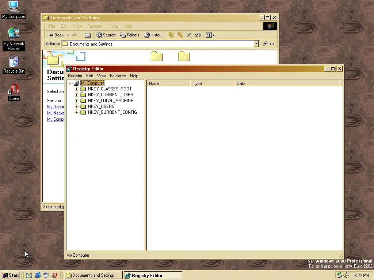Open Tools menu in Documents and Settings window
374x280 pixels.
(x=114, y=26)
